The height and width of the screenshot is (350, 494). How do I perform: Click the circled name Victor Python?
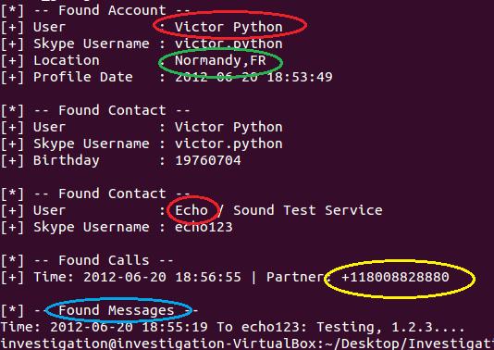coord(228,27)
